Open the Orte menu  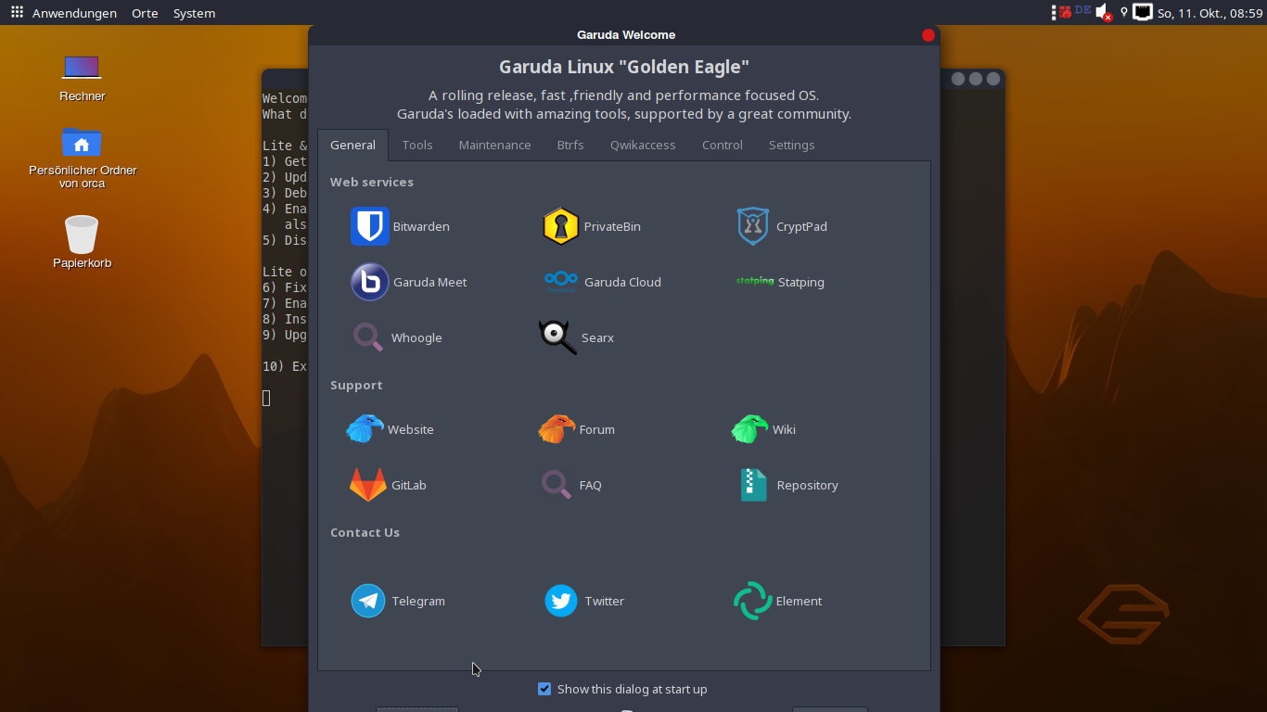click(145, 13)
